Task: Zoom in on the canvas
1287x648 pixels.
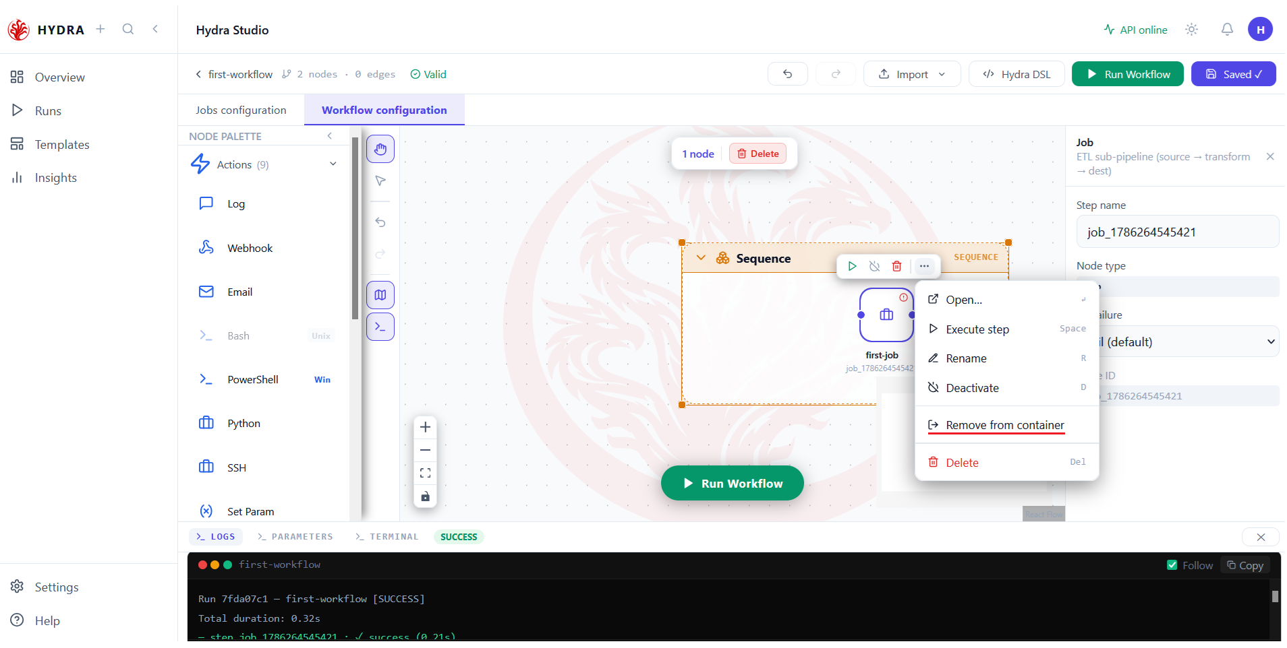Action: point(425,427)
